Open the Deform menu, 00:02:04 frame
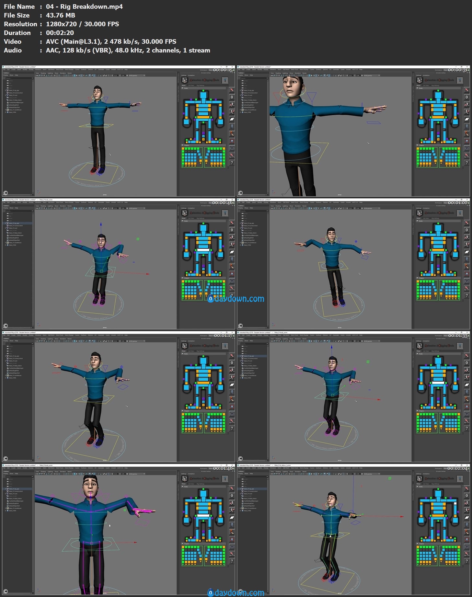 [x=325, y=468]
